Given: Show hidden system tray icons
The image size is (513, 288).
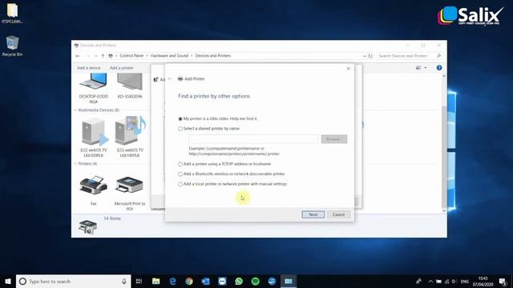Looking at the screenshot, I should coord(430,281).
